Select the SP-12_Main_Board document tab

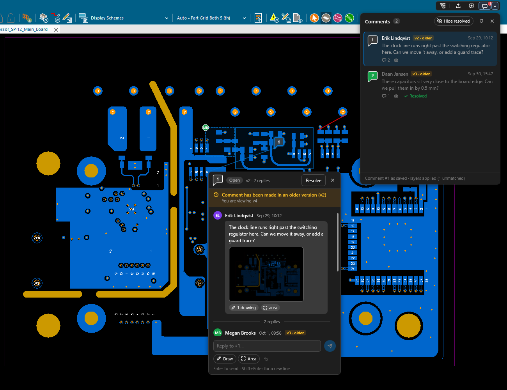coord(24,29)
